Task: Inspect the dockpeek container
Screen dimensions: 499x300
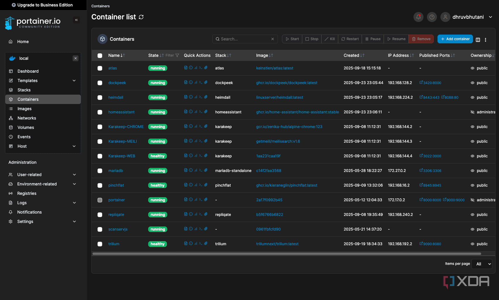Action: point(191,82)
